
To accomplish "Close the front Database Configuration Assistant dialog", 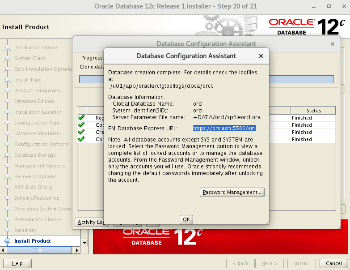I will (x=261, y=56).
